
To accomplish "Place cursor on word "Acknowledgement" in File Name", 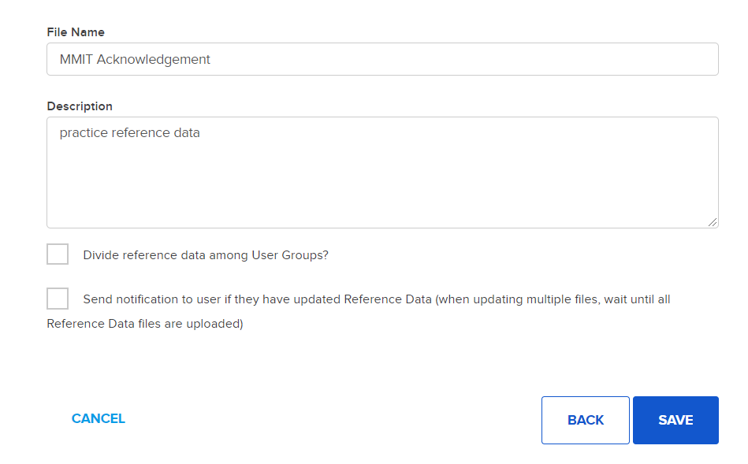I will [x=153, y=60].
